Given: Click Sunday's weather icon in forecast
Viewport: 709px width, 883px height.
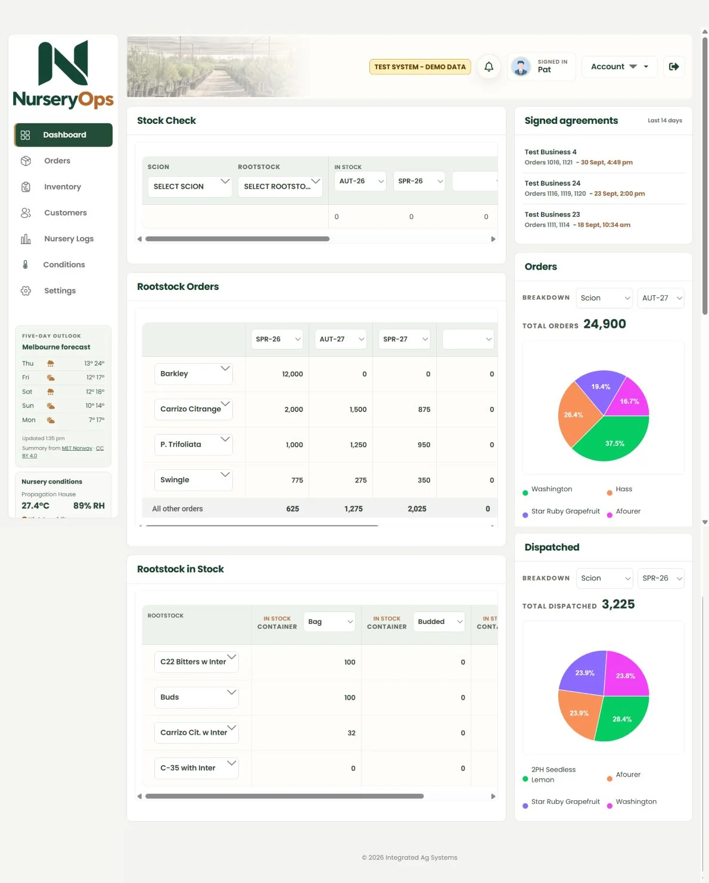Looking at the screenshot, I should click(x=51, y=405).
